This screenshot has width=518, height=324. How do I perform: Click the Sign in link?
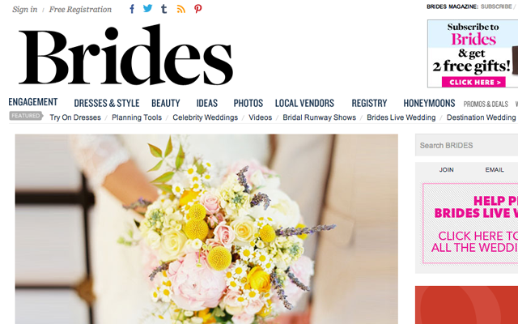25,9
